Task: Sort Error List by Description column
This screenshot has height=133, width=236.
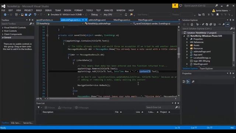Action: pyautogui.click(x=48, y=112)
